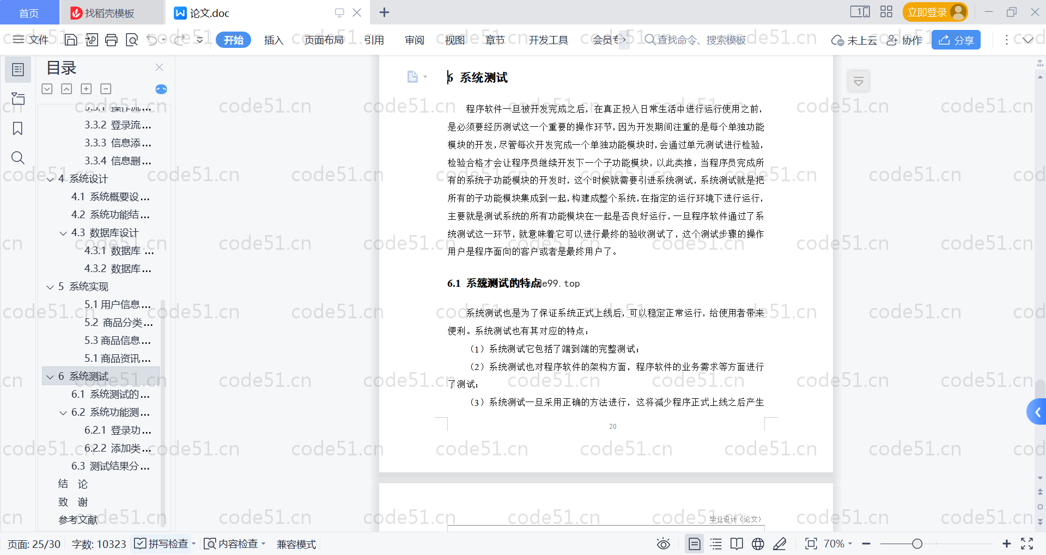Image resolution: width=1046 pixels, height=555 pixels.
Task: Select the 开发工具 ribbon tab
Action: click(548, 40)
